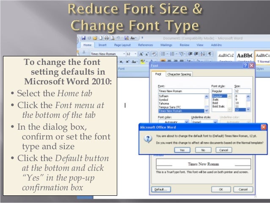Screen dimensions: 270x203
Task: Open the Add-Ins ribbon tab
Action: point(216,45)
